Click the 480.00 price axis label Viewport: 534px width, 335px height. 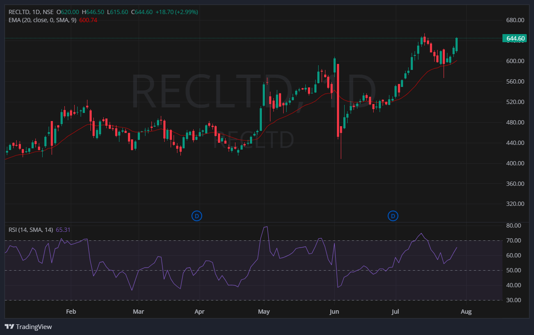coord(515,122)
